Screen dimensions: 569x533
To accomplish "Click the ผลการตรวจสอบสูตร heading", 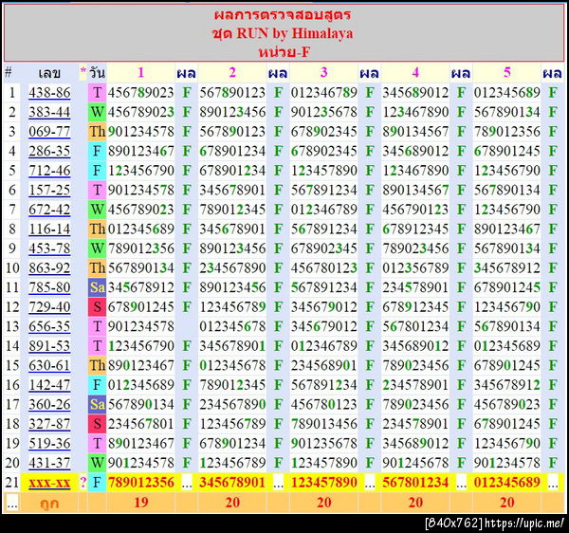I will point(283,15).
